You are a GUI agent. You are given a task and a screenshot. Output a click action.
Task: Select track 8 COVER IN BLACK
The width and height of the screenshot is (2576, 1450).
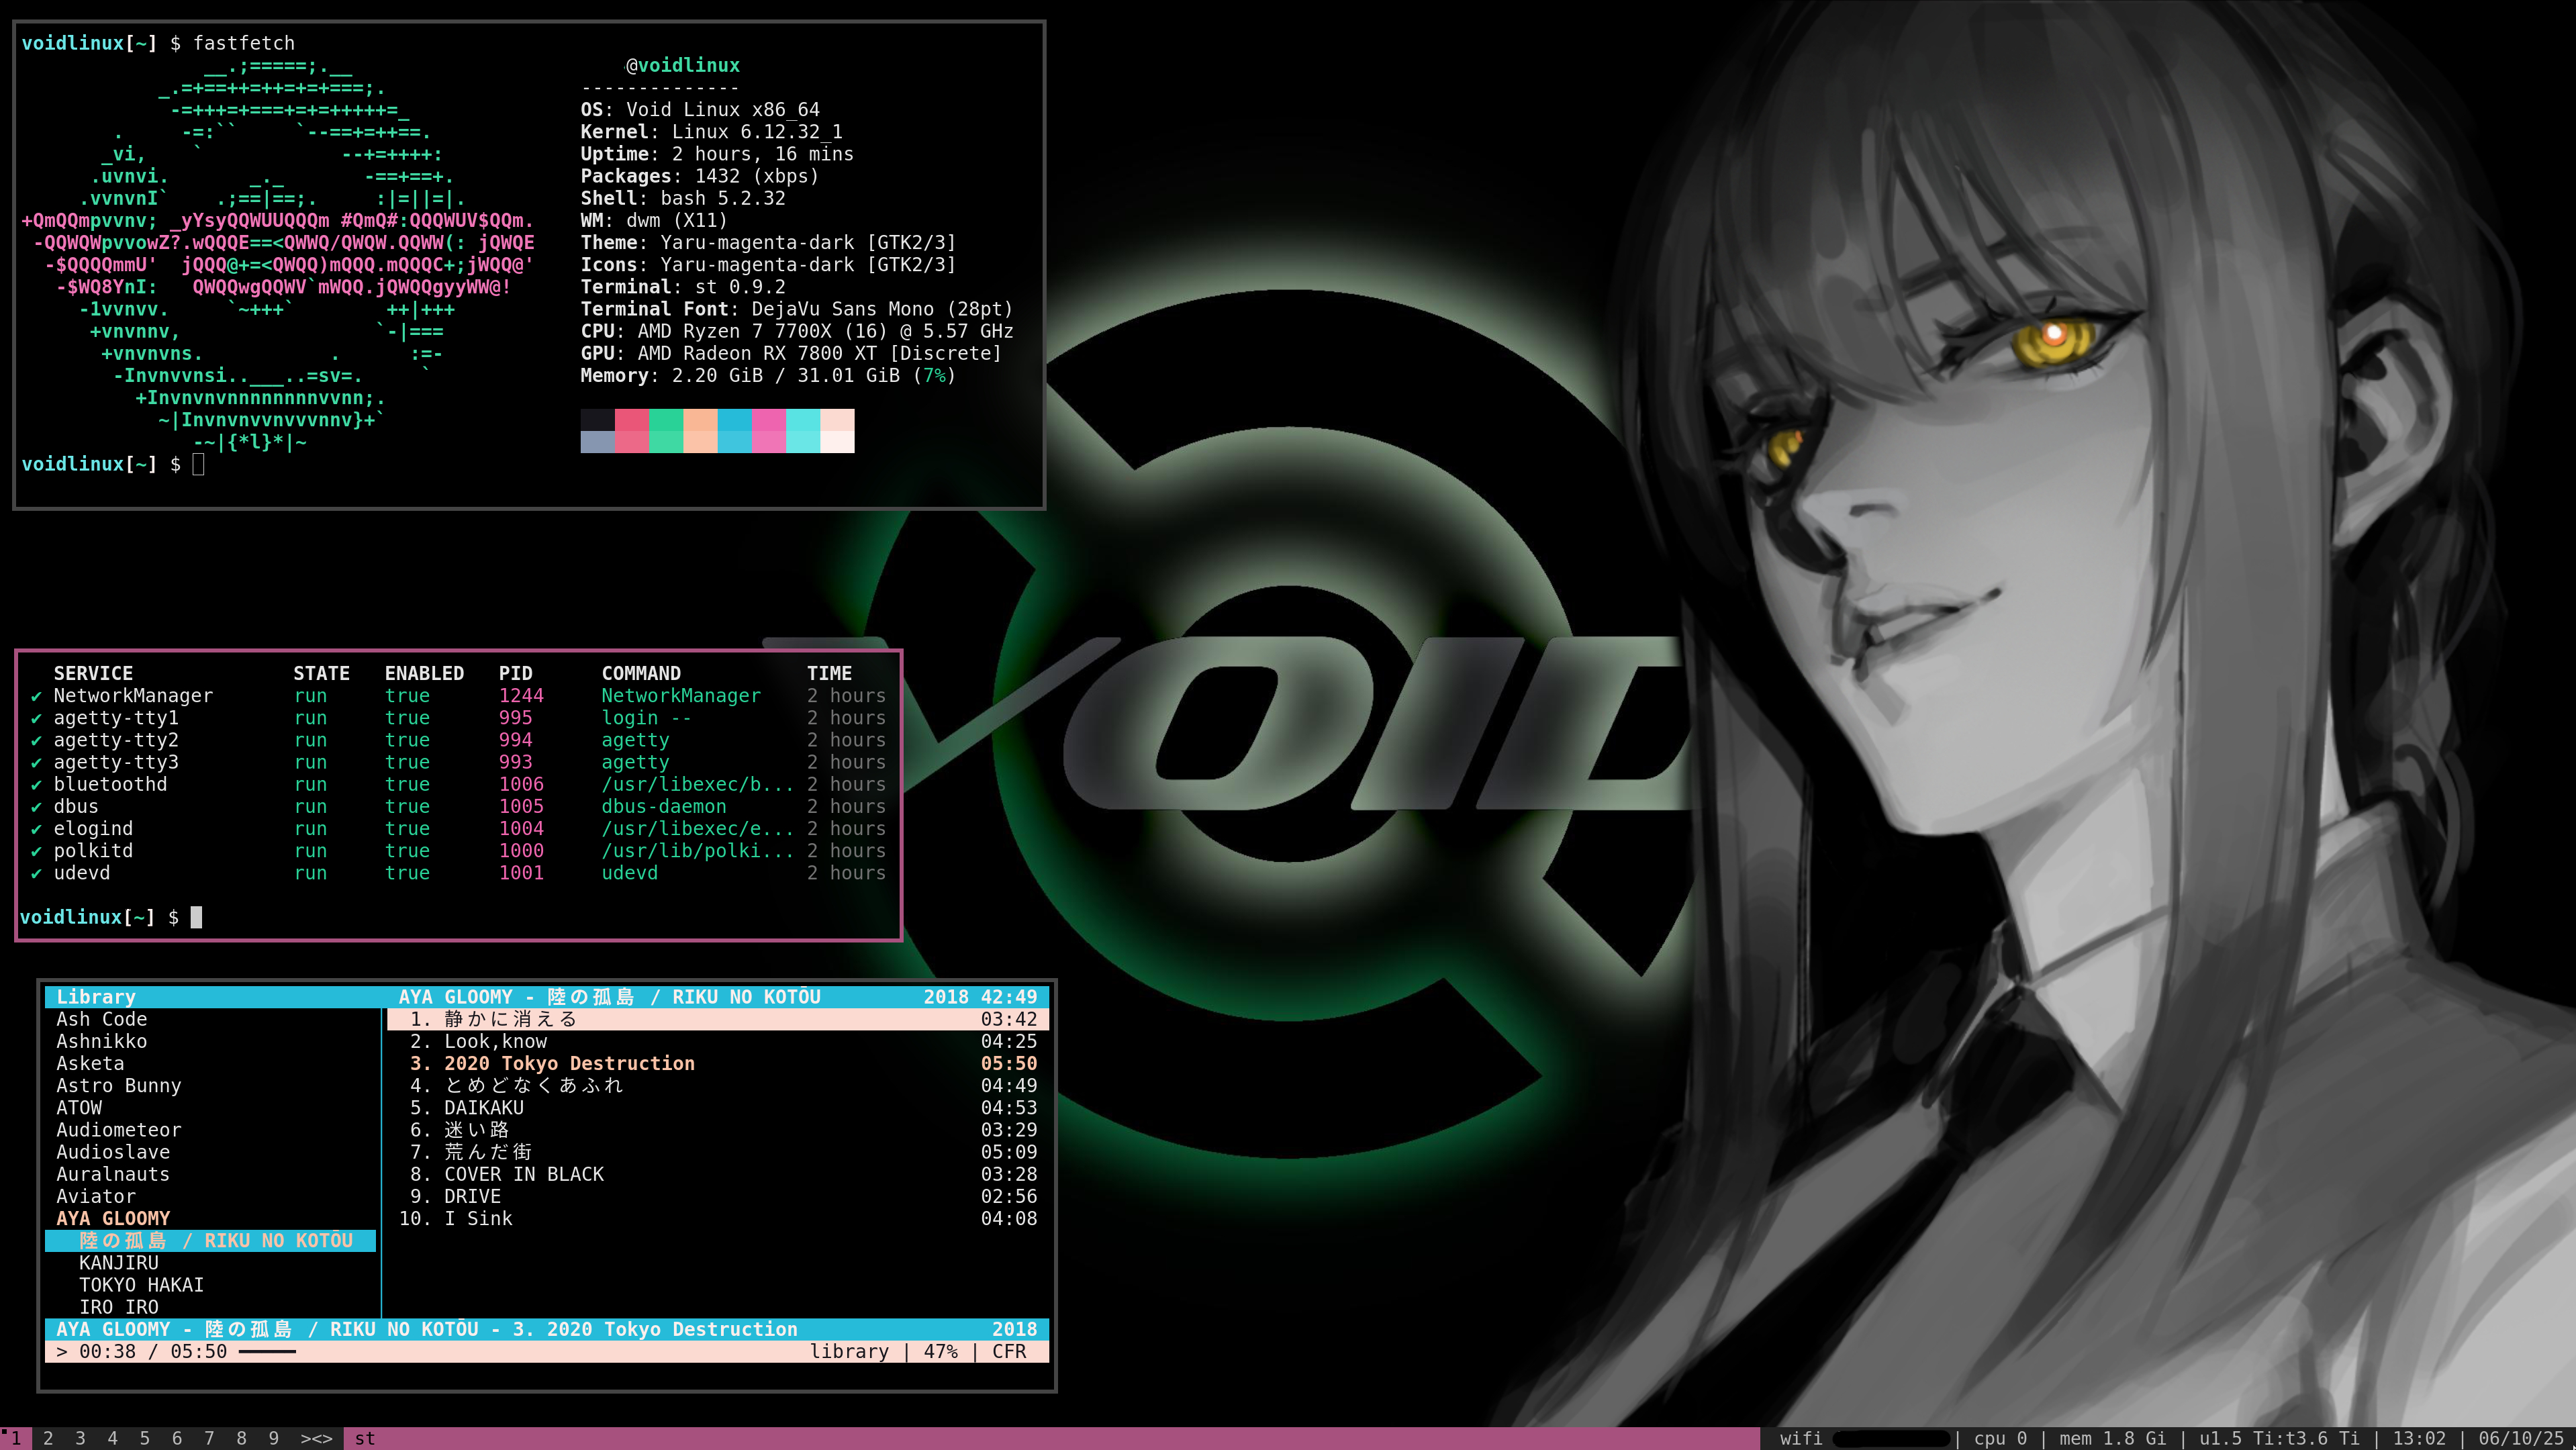click(x=718, y=1174)
